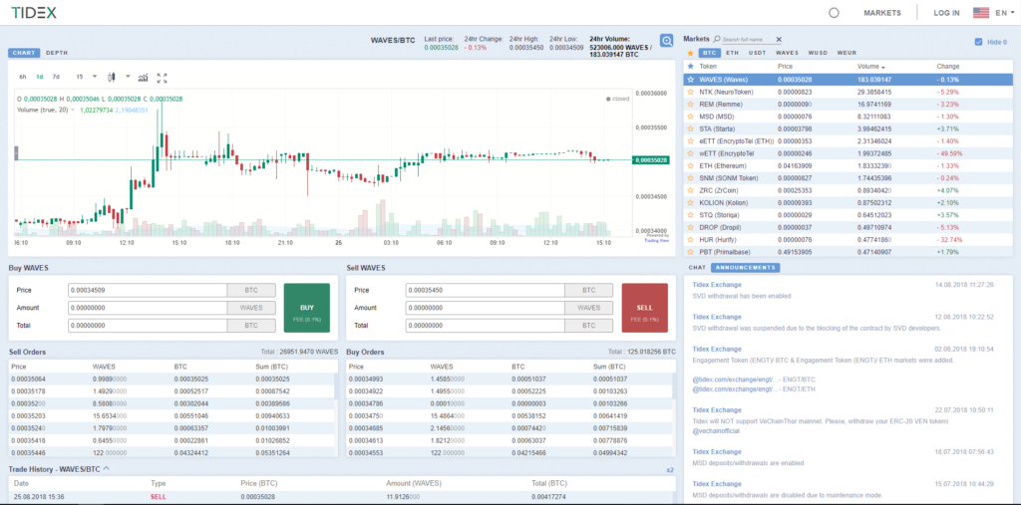The image size is (1021, 505).
Task: Open the ANNOUNCEMENTS tab
Action: [x=746, y=268]
